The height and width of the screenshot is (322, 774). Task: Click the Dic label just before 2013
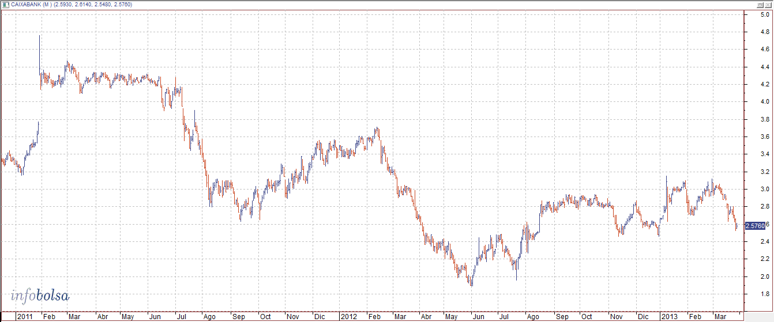pos(643,317)
